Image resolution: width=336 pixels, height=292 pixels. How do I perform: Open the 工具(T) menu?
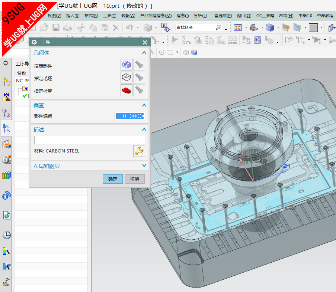109,16
